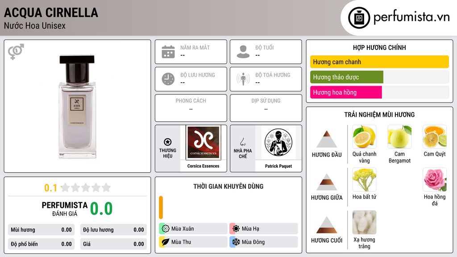Click the Acqua Cirnella bottle photo
Viewport: 457px width, 257px height.
(77, 106)
